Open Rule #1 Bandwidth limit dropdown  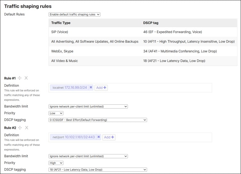(x=88, y=107)
